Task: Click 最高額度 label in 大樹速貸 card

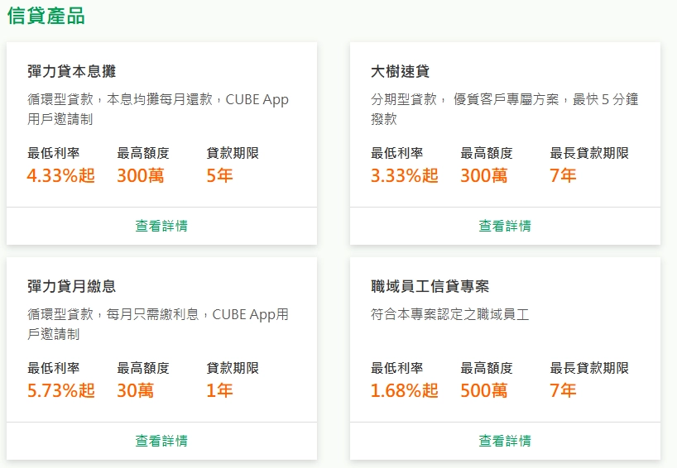Action: point(487,153)
